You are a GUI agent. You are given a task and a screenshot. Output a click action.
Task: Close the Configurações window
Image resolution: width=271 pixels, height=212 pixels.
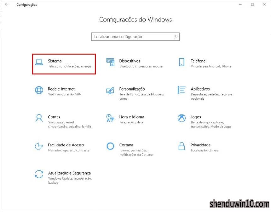tap(265, 4)
